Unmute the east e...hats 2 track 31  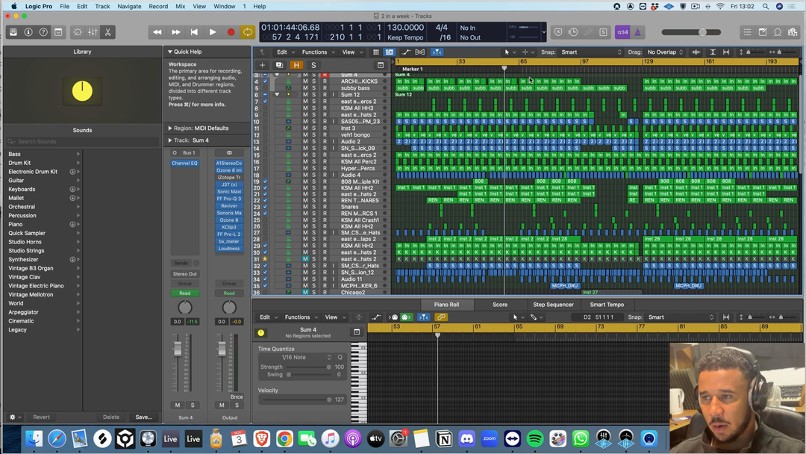click(305, 259)
